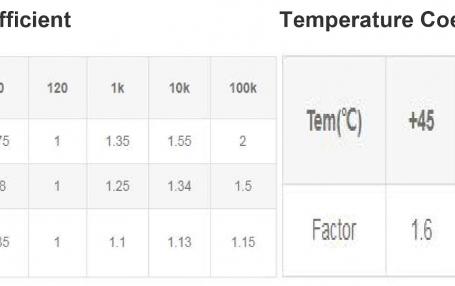Viewport: 455px width, 286px height.
Task: Click the 1.35 table cell
Action: 118,141
